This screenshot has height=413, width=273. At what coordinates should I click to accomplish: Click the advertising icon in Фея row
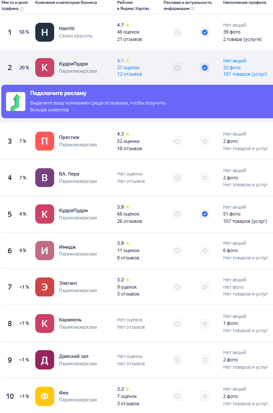click(178, 396)
